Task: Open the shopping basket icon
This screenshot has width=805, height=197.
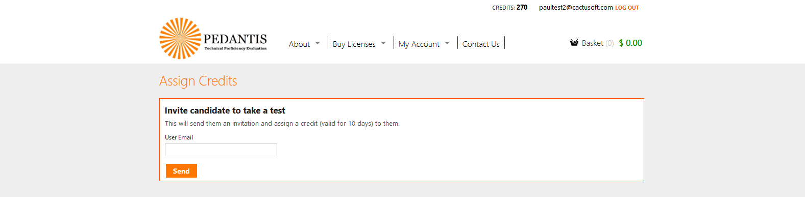Action: coord(574,43)
